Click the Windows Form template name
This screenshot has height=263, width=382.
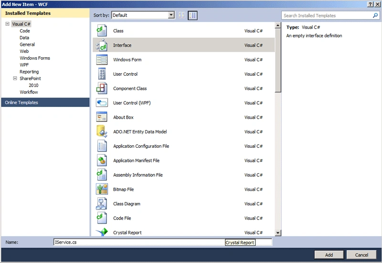(127, 60)
